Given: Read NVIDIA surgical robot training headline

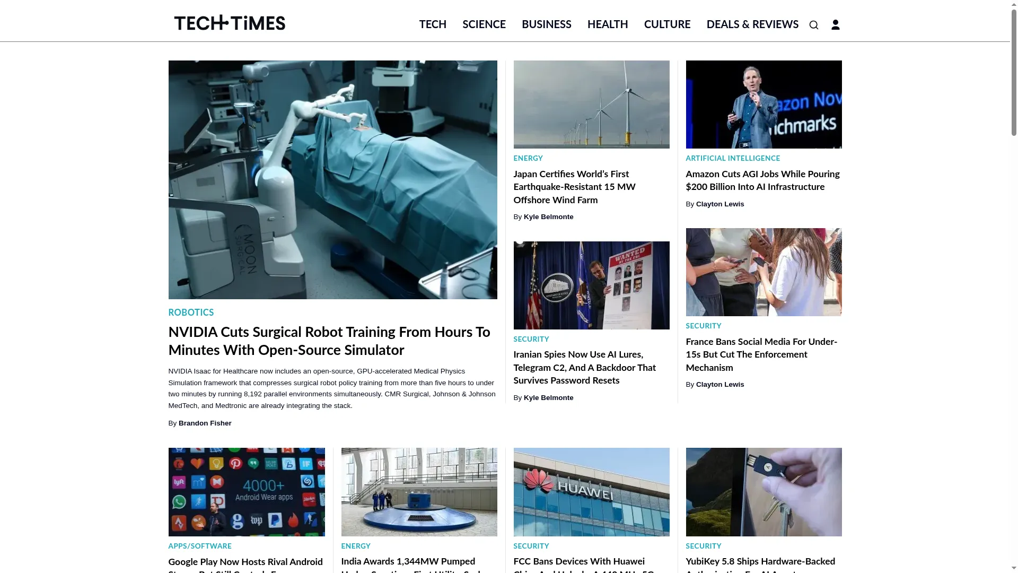Looking at the screenshot, I should pyautogui.click(x=329, y=341).
